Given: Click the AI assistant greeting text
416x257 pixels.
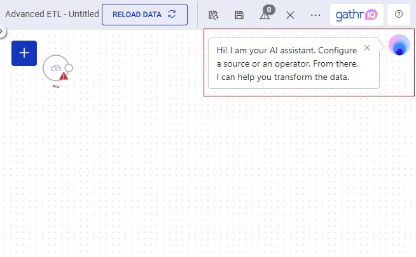Looking at the screenshot, I should click(x=288, y=63).
